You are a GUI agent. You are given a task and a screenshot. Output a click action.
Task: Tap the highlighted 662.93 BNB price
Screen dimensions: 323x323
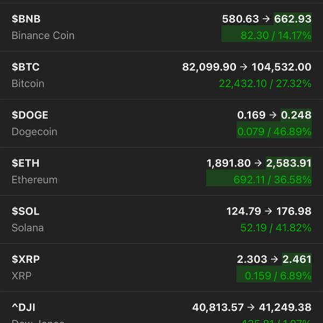coord(292,19)
